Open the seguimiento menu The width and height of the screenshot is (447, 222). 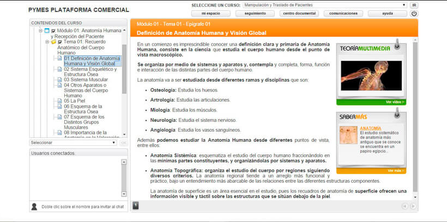[x=255, y=14]
